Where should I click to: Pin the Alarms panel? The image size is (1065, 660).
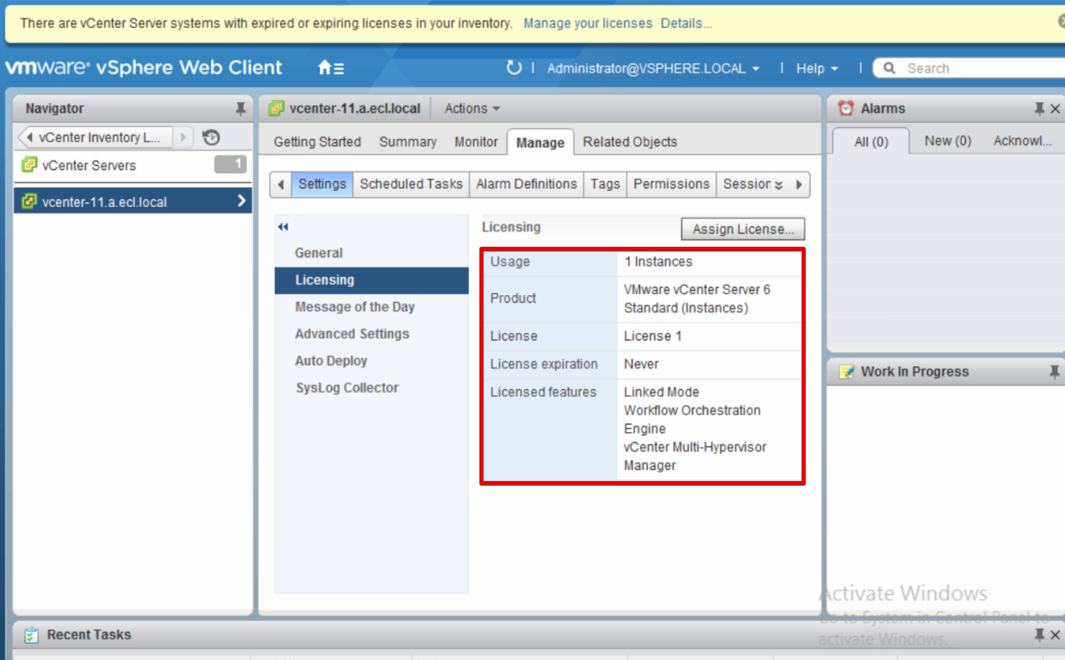pos(1039,108)
